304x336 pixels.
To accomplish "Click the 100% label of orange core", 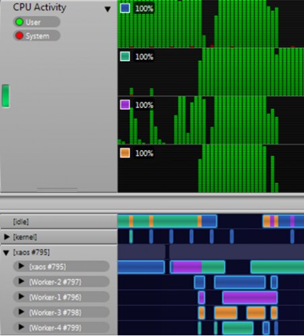I will 144,153.
